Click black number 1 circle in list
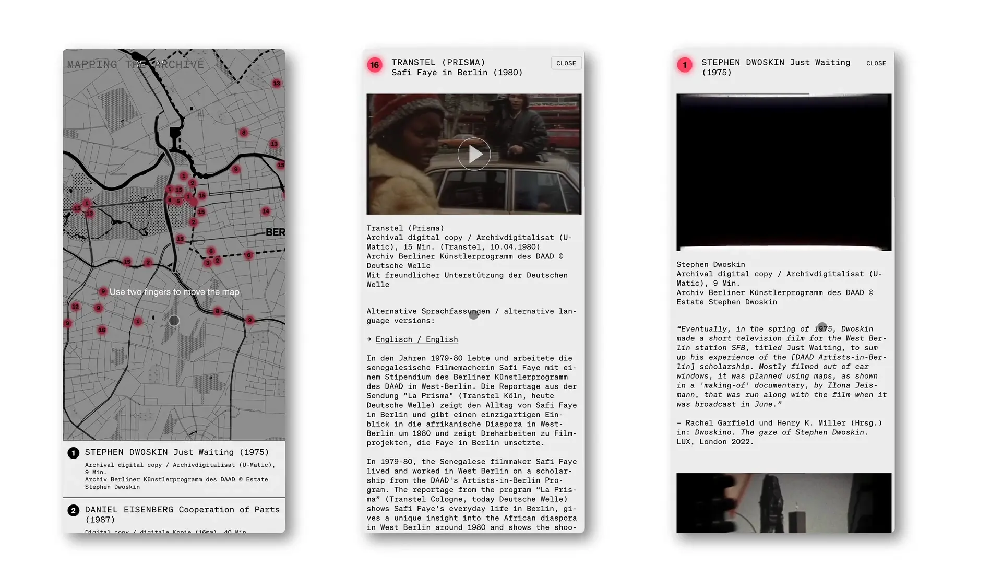 point(73,453)
